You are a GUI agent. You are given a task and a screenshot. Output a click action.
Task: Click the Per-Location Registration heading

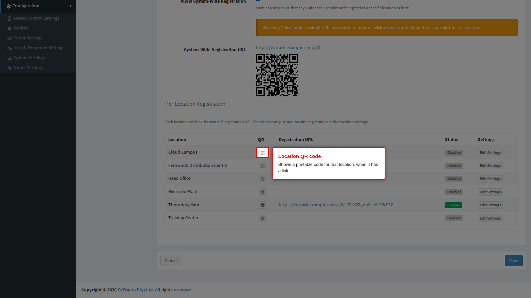coord(195,104)
